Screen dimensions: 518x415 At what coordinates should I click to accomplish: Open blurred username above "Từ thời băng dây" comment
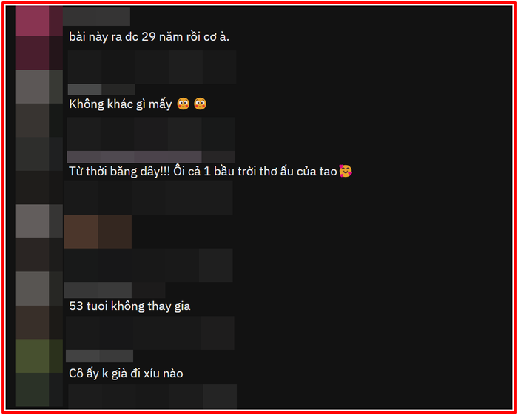(x=151, y=157)
